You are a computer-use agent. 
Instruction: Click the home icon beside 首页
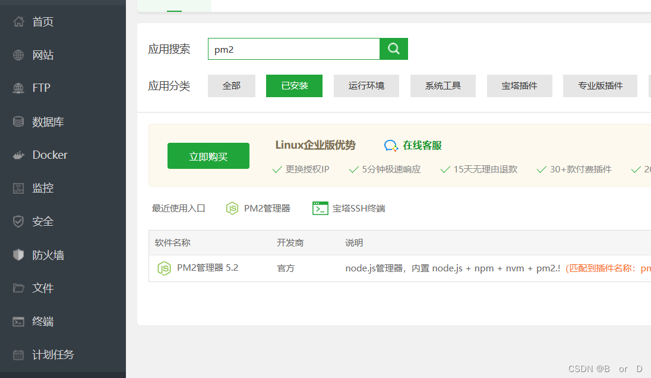tap(18, 21)
